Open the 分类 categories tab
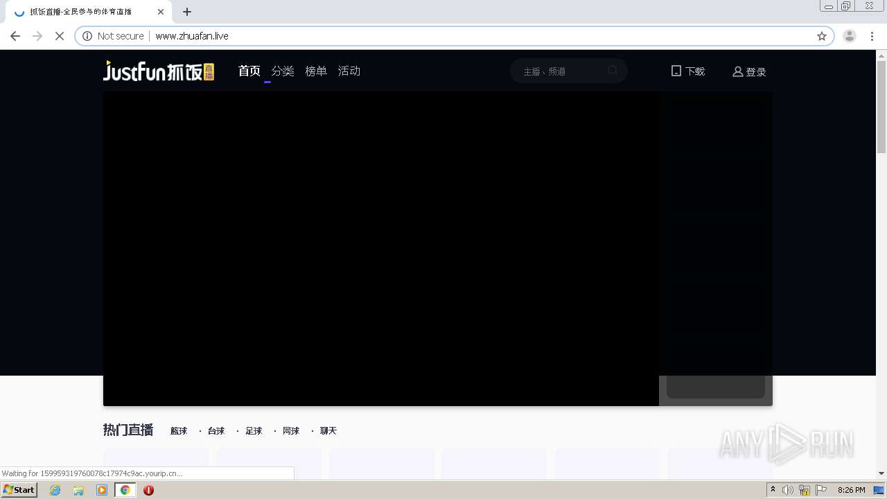887x499 pixels. pos(283,71)
